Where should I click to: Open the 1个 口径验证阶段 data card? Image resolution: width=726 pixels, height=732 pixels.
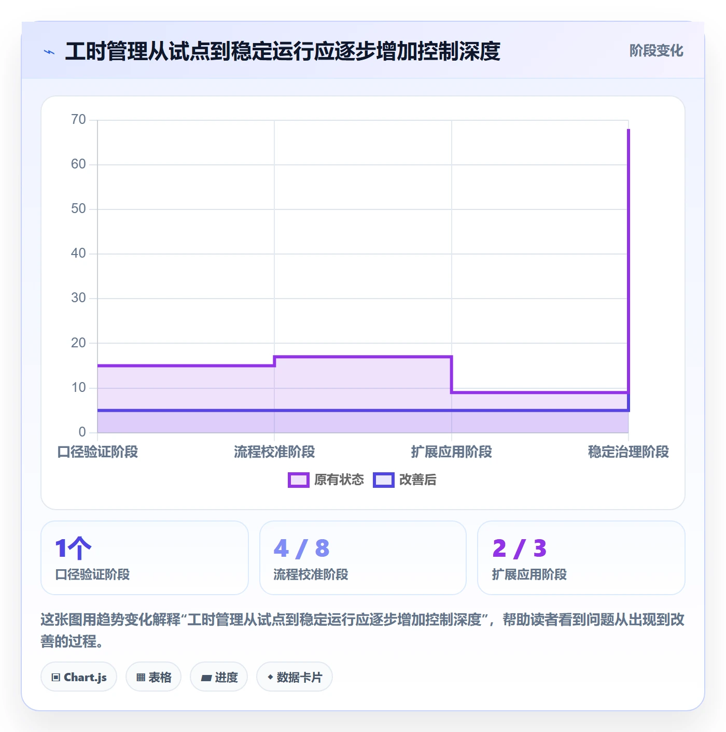pos(145,558)
